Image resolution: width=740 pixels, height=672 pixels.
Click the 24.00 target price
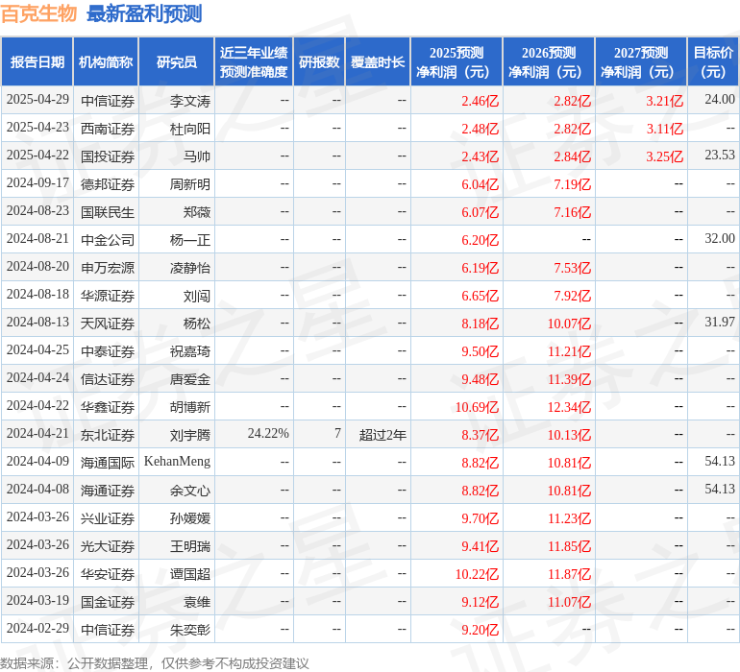tap(720, 99)
